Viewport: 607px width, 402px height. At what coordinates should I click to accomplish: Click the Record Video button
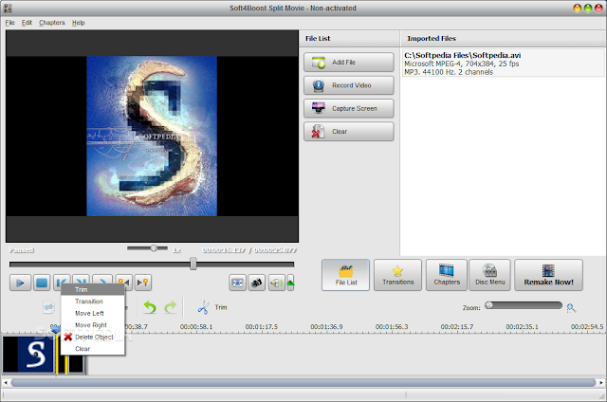click(349, 85)
